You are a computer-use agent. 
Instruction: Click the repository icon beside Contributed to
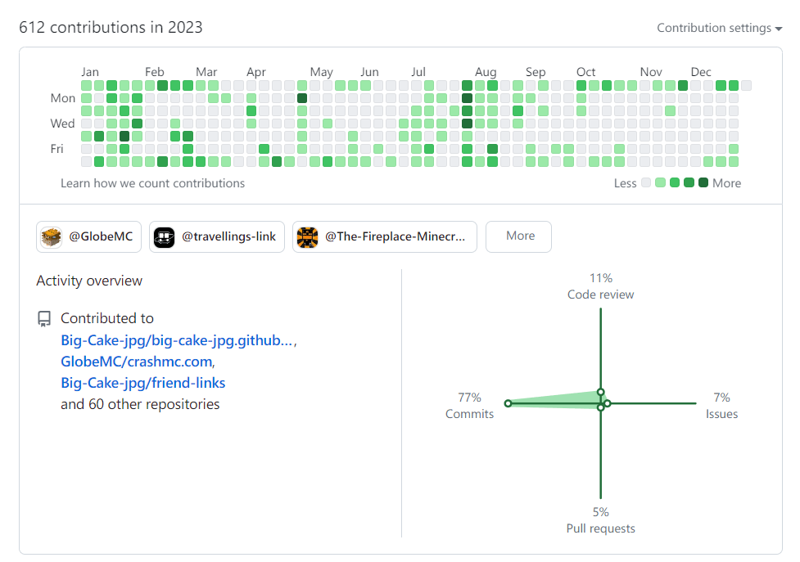coord(44,319)
